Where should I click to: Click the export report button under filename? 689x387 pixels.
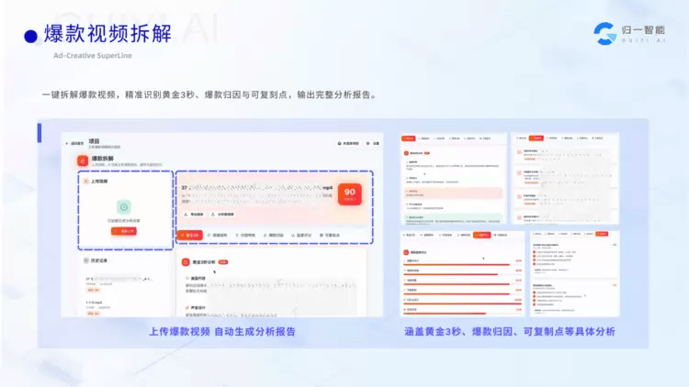coord(194,214)
